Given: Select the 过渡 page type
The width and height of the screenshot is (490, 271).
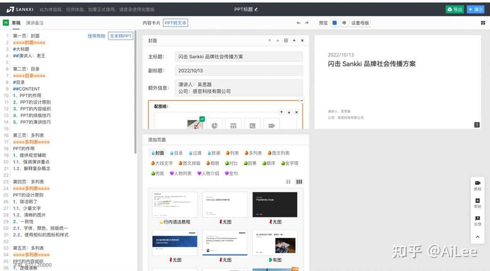Looking at the screenshot, I should (195, 153).
